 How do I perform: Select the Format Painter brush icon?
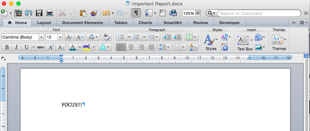click(x=94, y=13)
